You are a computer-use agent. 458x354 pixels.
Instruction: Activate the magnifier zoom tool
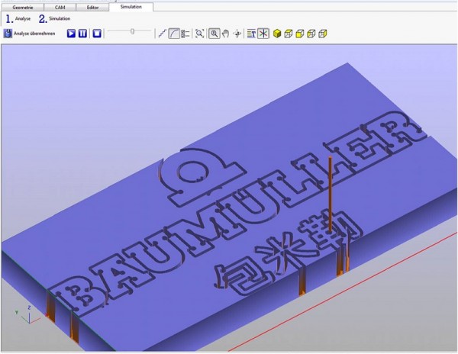[214, 34]
